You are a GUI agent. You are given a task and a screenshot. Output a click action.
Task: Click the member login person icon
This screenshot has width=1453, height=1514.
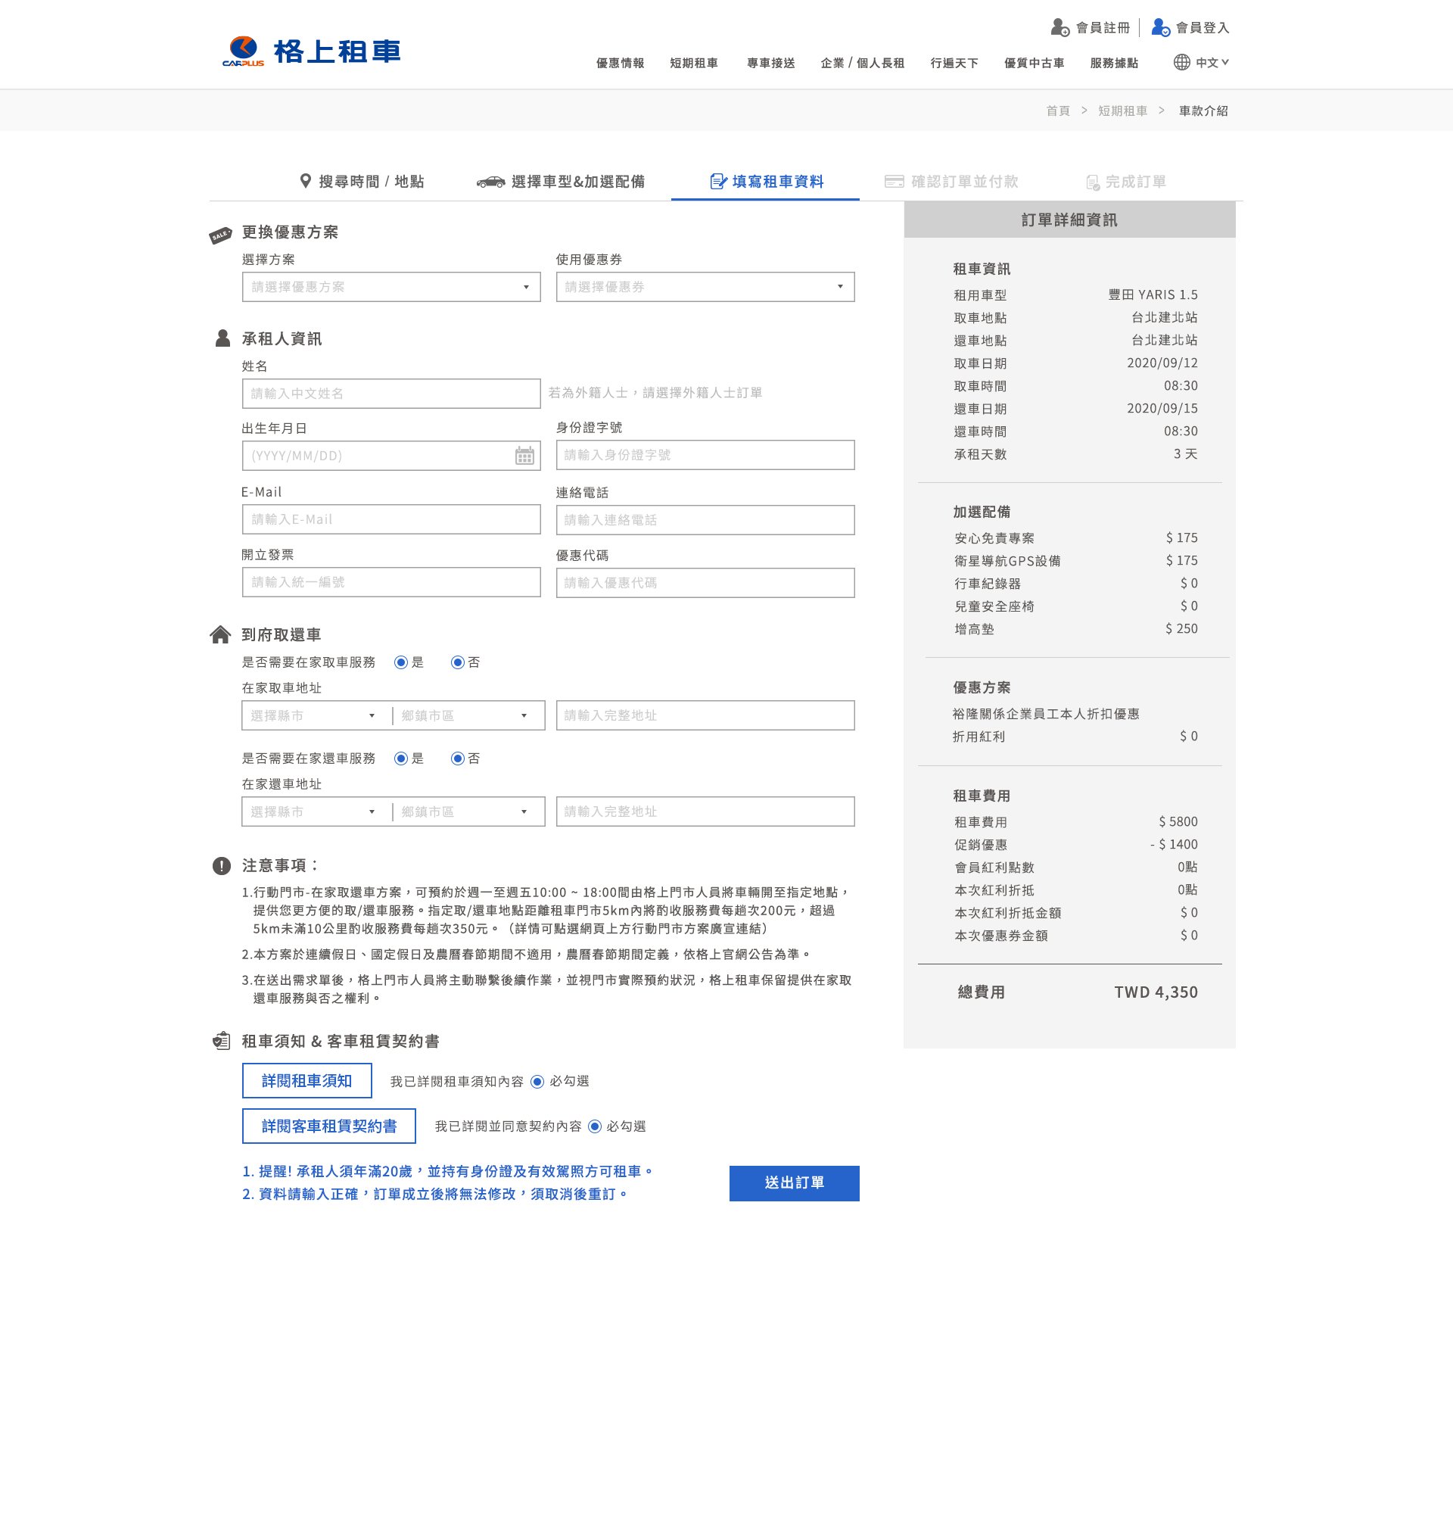(1160, 28)
